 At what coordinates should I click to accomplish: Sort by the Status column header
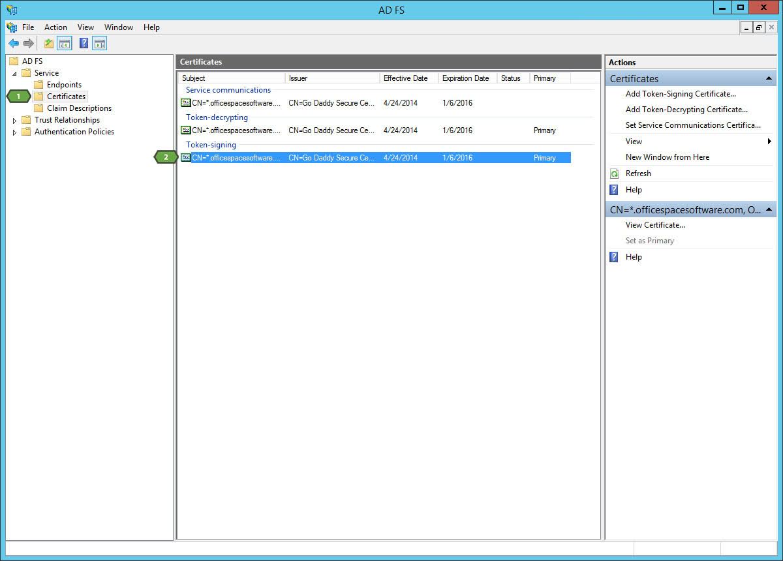[x=514, y=78]
